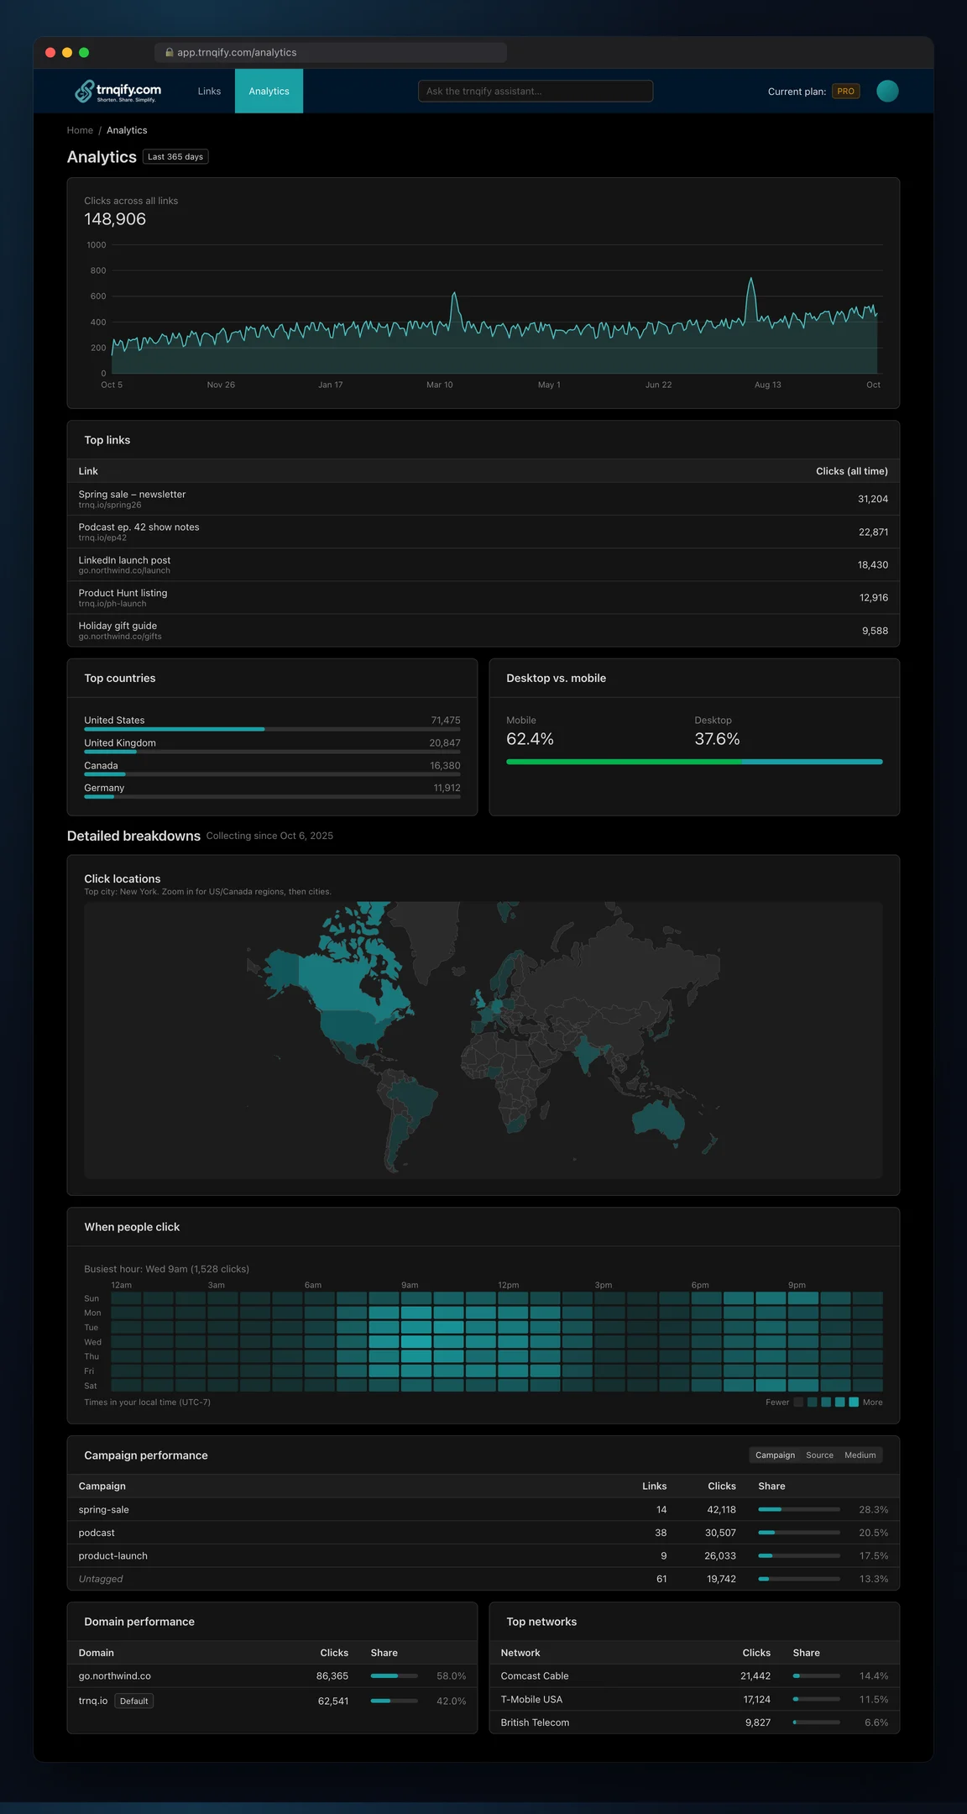Click Comcast Cable network row
Screen dimensions: 967x1814
(x=694, y=1675)
